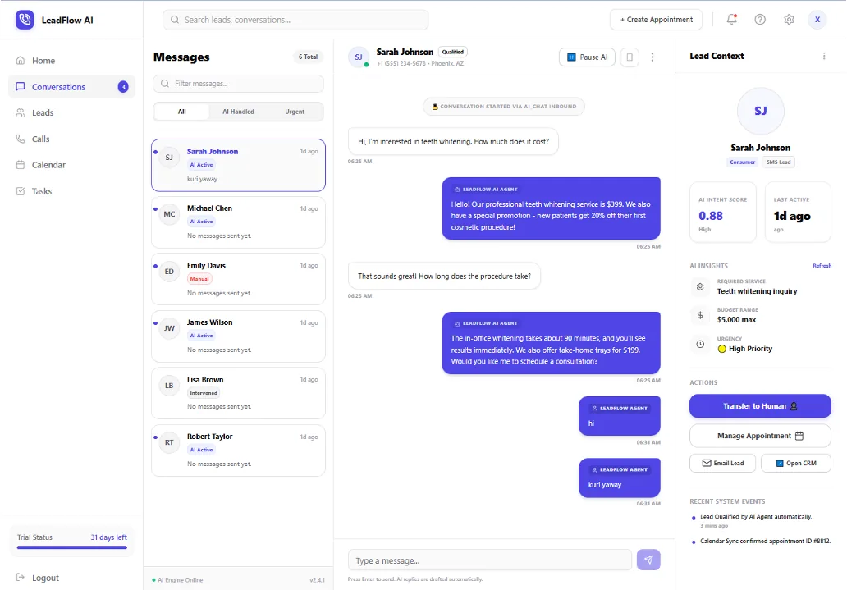Click Create Appointment button

coord(656,20)
